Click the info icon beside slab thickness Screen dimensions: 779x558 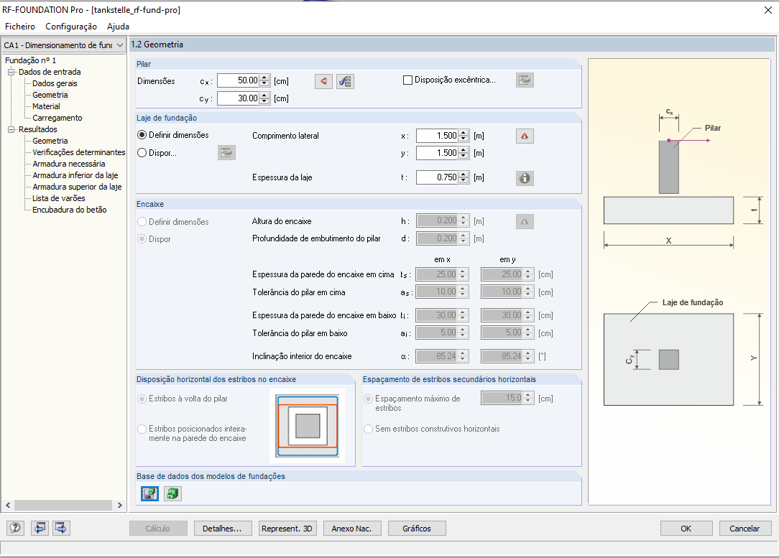pyautogui.click(x=524, y=177)
